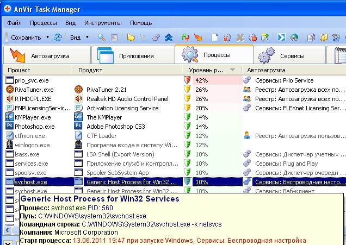Select the Процессы tab with magnifier gear
The image size is (346, 245).
click(x=214, y=54)
